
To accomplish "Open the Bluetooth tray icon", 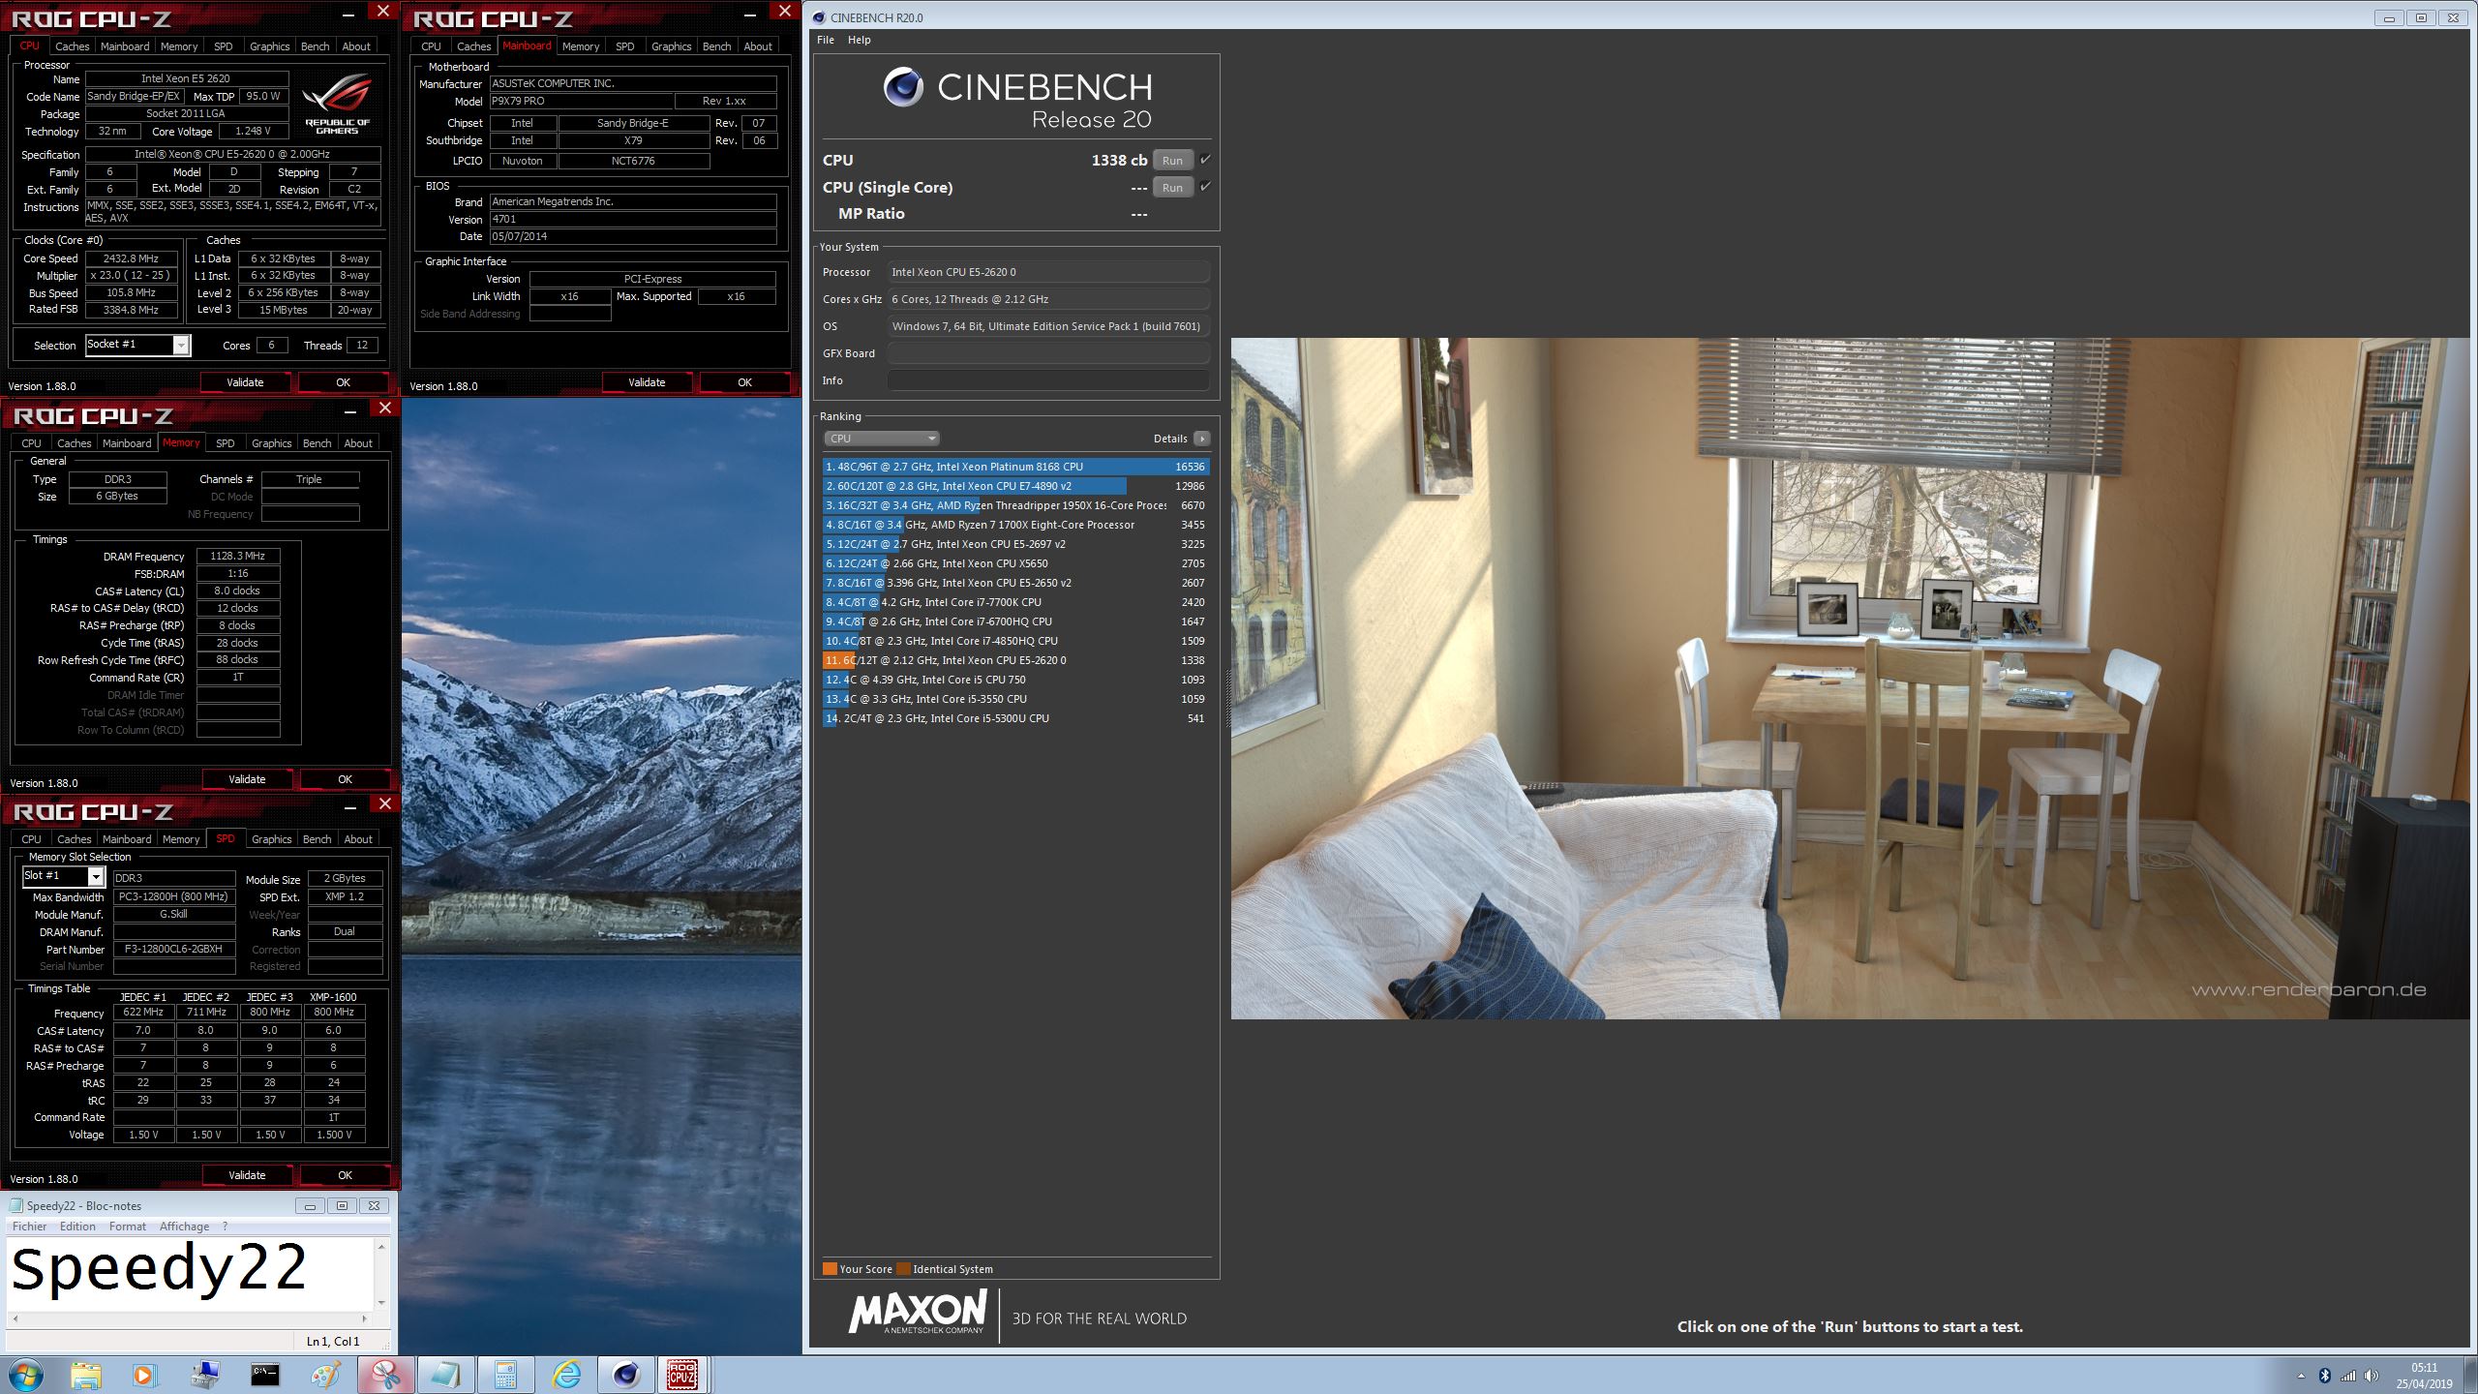I will (2325, 1376).
